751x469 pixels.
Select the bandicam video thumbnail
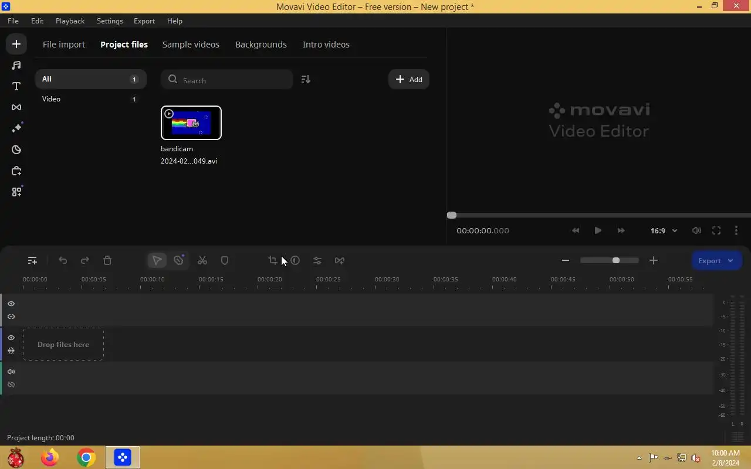click(191, 123)
